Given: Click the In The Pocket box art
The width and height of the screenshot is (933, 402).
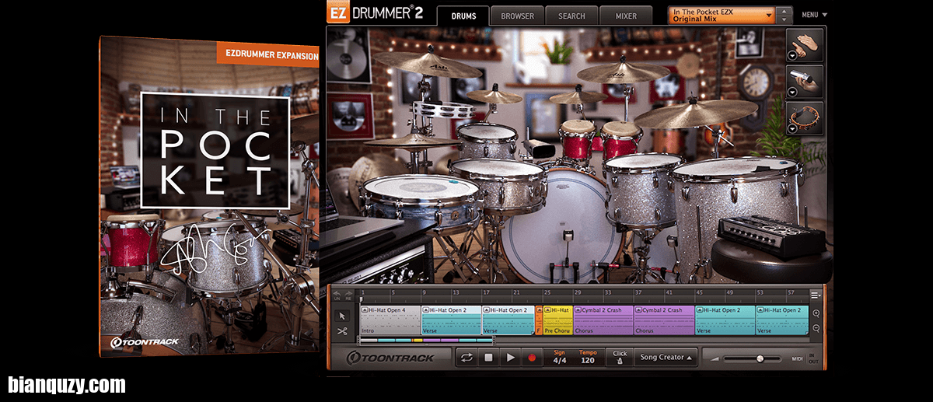Looking at the screenshot, I should pos(209,197).
